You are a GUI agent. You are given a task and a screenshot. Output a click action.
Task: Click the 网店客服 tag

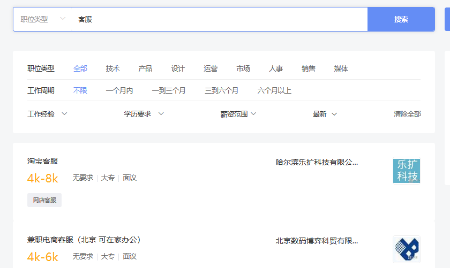click(44, 200)
